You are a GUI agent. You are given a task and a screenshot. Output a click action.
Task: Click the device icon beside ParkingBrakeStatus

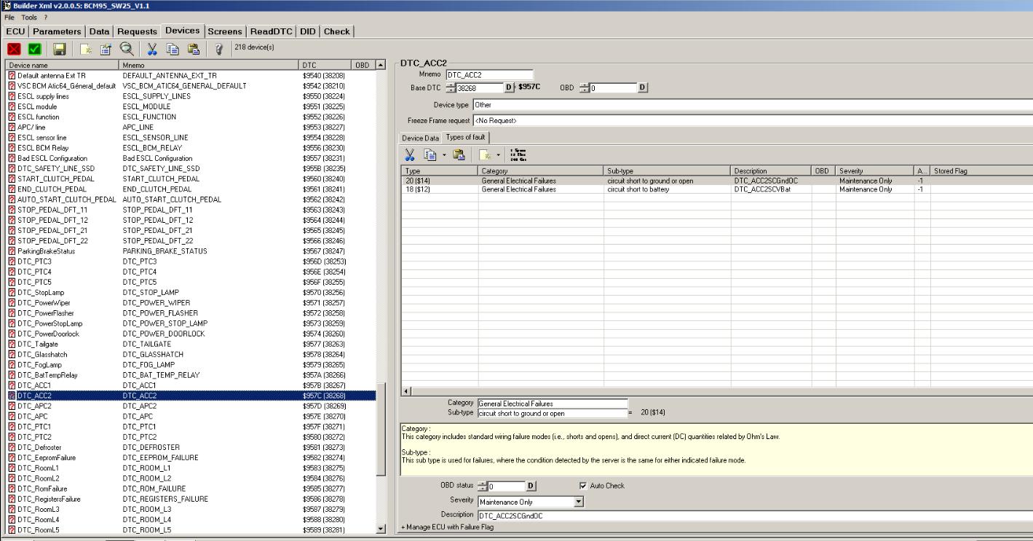pos(12,251)
